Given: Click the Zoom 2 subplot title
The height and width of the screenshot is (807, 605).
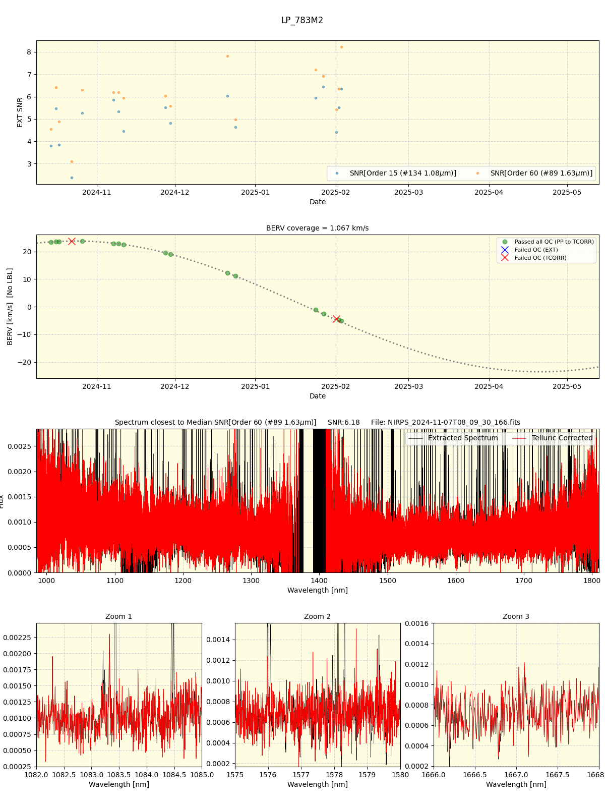Looking at the screenshot, I should pyautogui.click(x=317, y=617).
